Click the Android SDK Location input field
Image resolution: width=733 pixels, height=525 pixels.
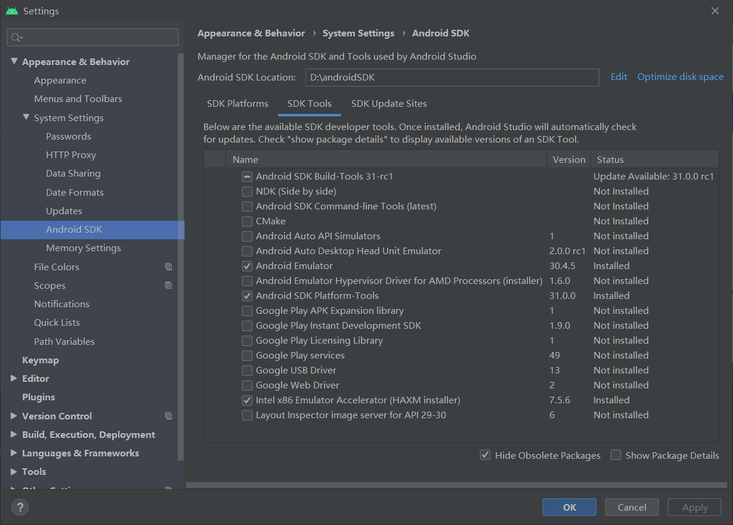451,77
